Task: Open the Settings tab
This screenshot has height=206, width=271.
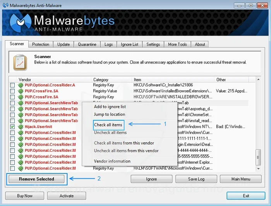Action: 153,45
